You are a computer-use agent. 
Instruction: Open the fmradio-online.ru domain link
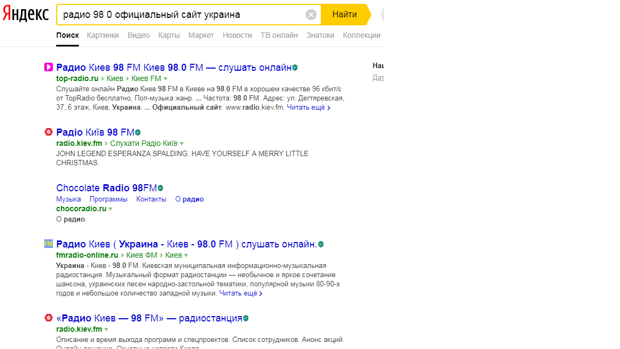[x=87, y=255]
